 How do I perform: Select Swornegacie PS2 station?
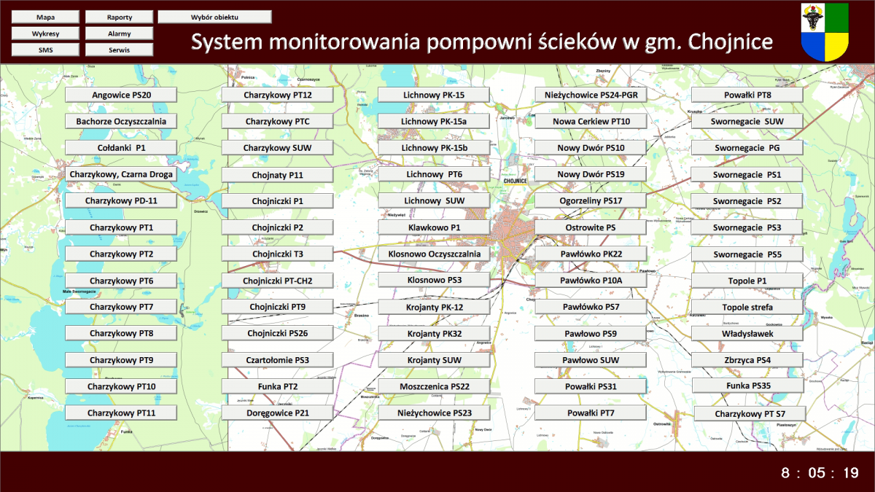(747, 201)
